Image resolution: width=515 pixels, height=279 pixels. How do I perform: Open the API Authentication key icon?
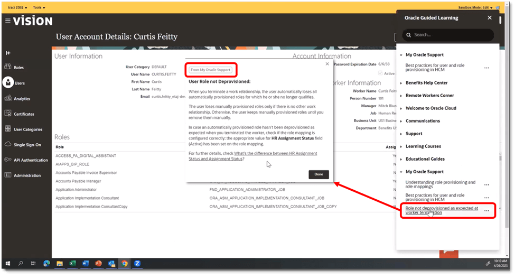pyautogui.click(x=8, y=160)
